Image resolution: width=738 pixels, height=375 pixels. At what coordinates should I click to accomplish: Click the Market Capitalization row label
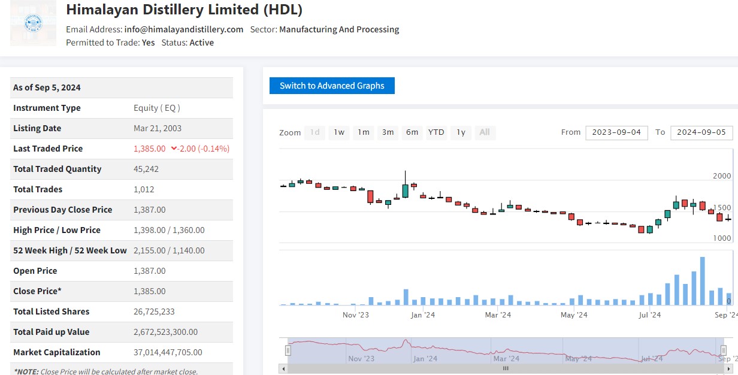pyautogui.click(x=57, y=352)
